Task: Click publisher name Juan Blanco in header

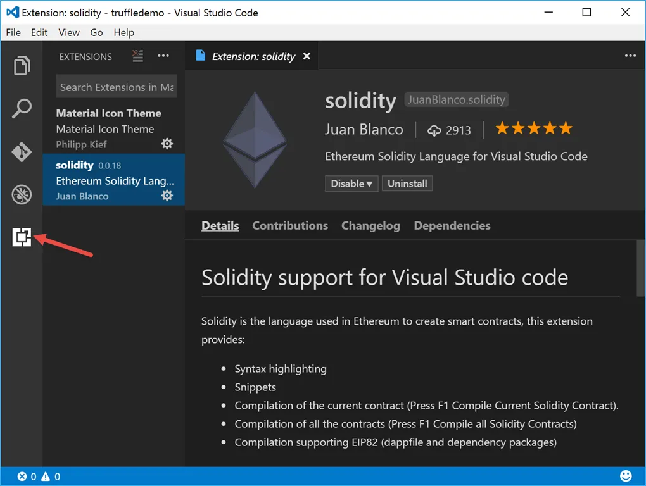Action: 364,130
